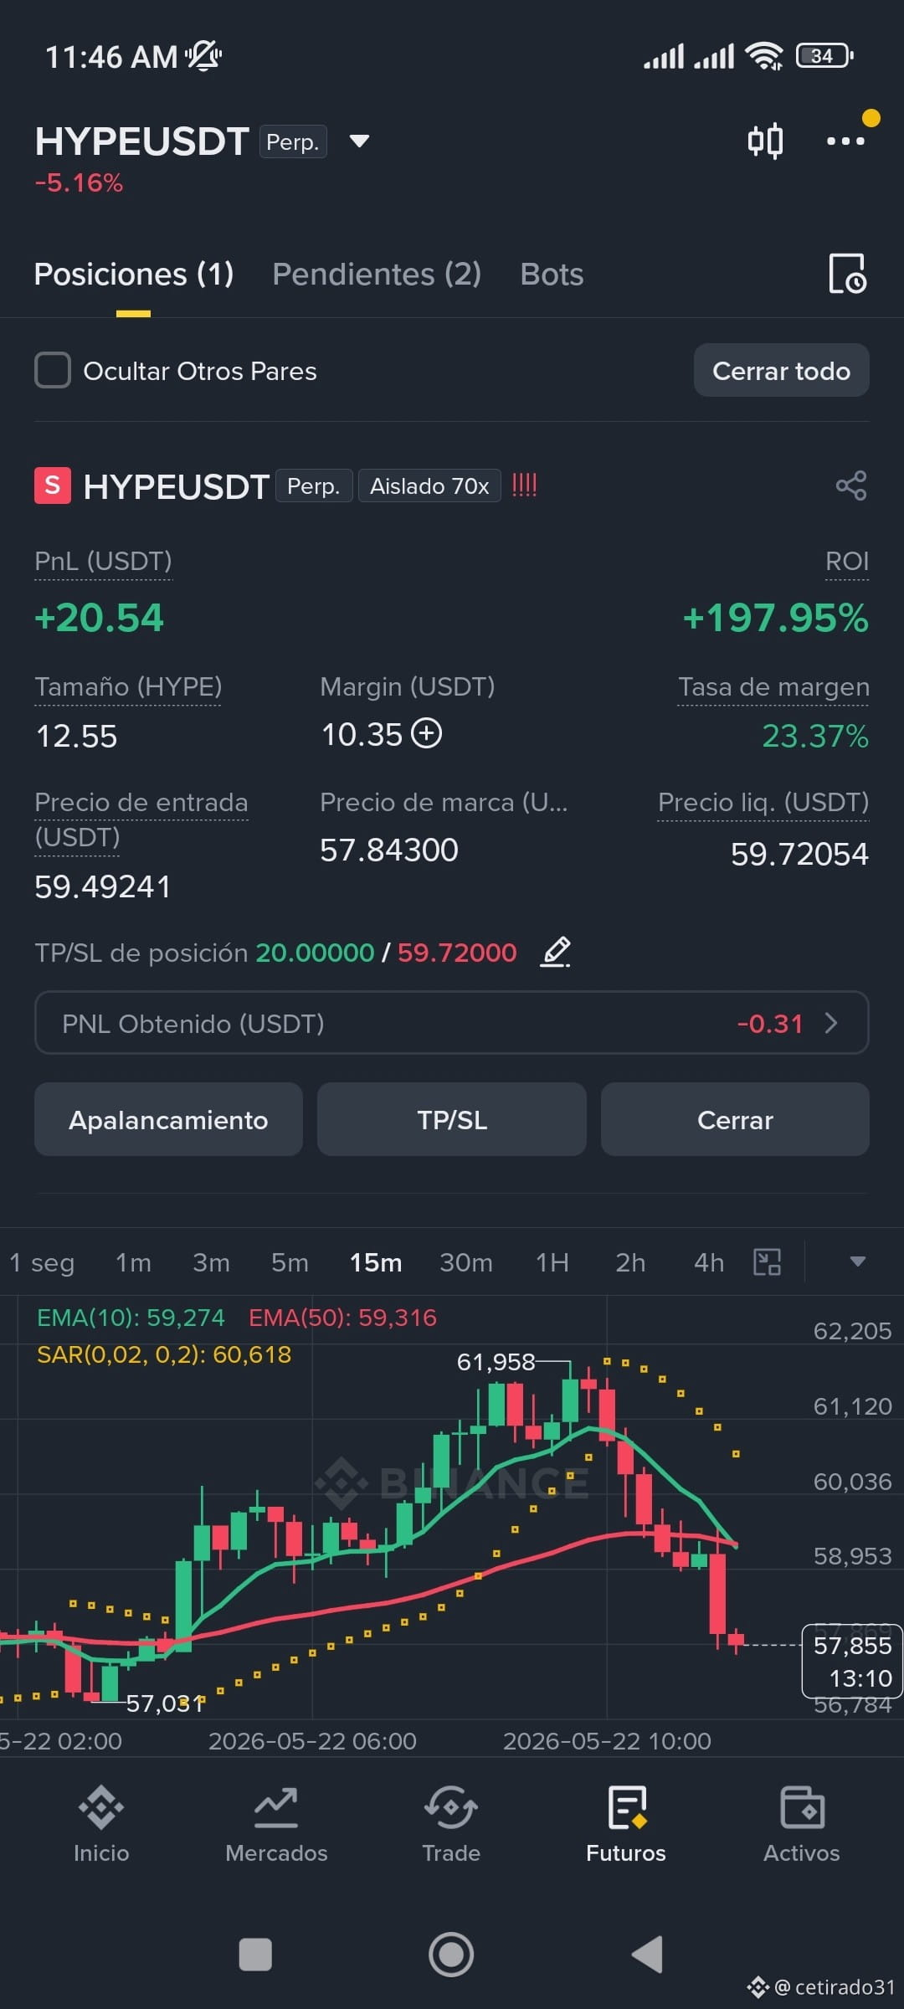Open the fullscreen chart icon

(767, 1261)
